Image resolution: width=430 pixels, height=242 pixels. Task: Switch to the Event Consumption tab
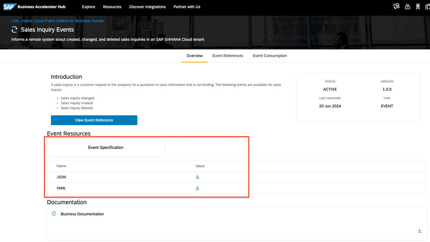(x=270, y=56)
